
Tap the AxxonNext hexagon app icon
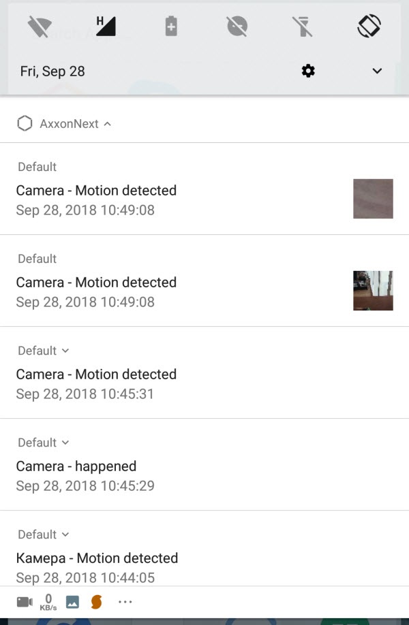click(x=25, y=124)
